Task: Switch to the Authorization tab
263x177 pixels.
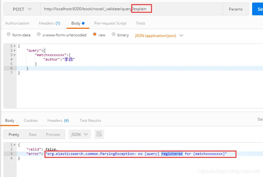Action: (17, 23)
